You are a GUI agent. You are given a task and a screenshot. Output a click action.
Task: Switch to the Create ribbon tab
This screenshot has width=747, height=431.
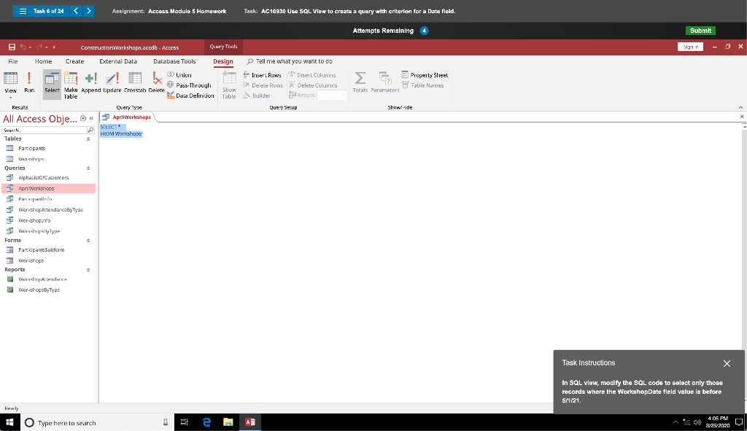pos(74,61)
